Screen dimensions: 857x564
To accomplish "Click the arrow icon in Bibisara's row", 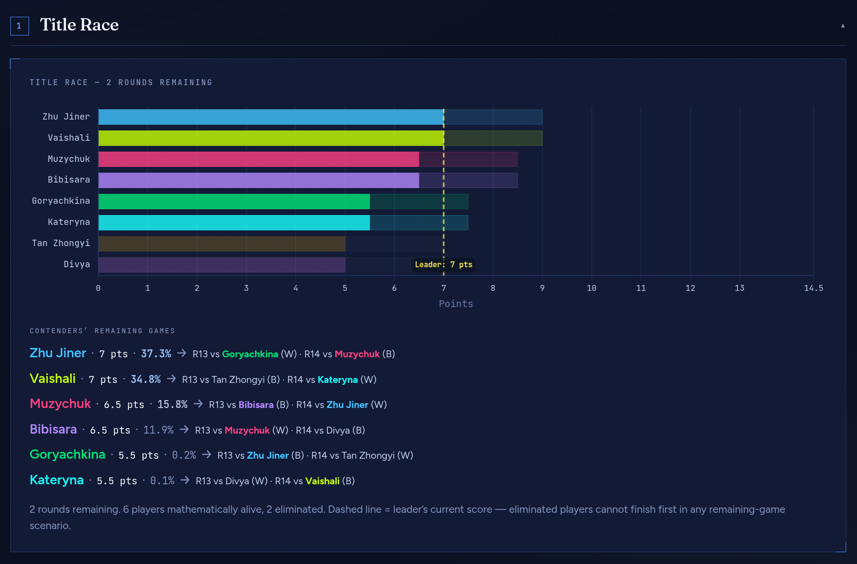I will click(184, 430).
